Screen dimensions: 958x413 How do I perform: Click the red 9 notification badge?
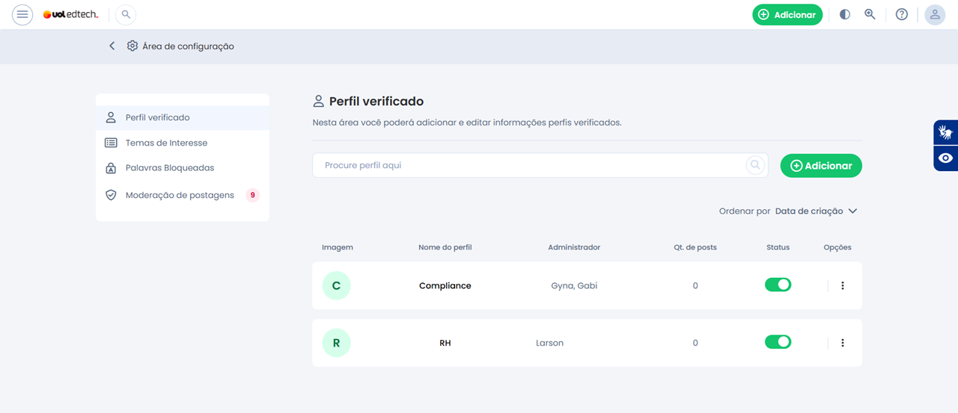(253, 195)
